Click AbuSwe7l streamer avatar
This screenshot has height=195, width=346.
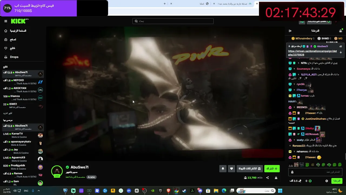coord(57,171)
